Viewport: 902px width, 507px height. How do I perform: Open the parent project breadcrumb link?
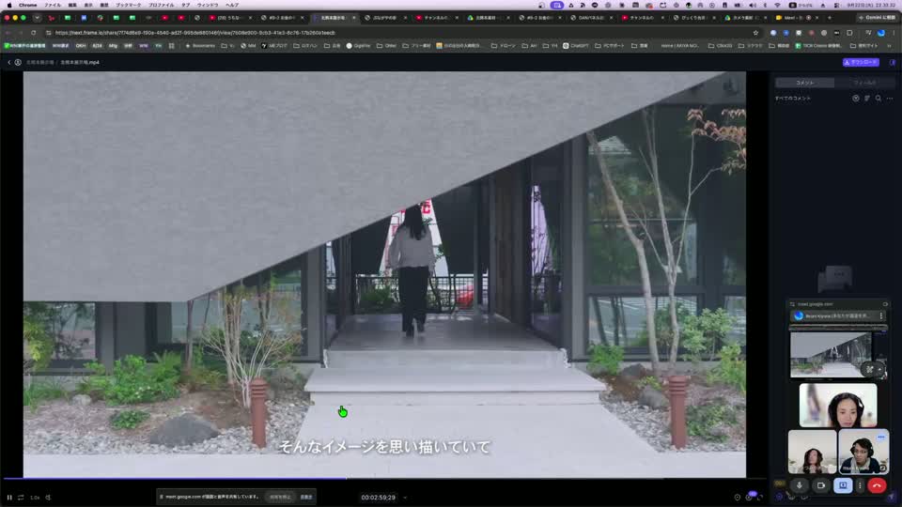click(39, 62)
